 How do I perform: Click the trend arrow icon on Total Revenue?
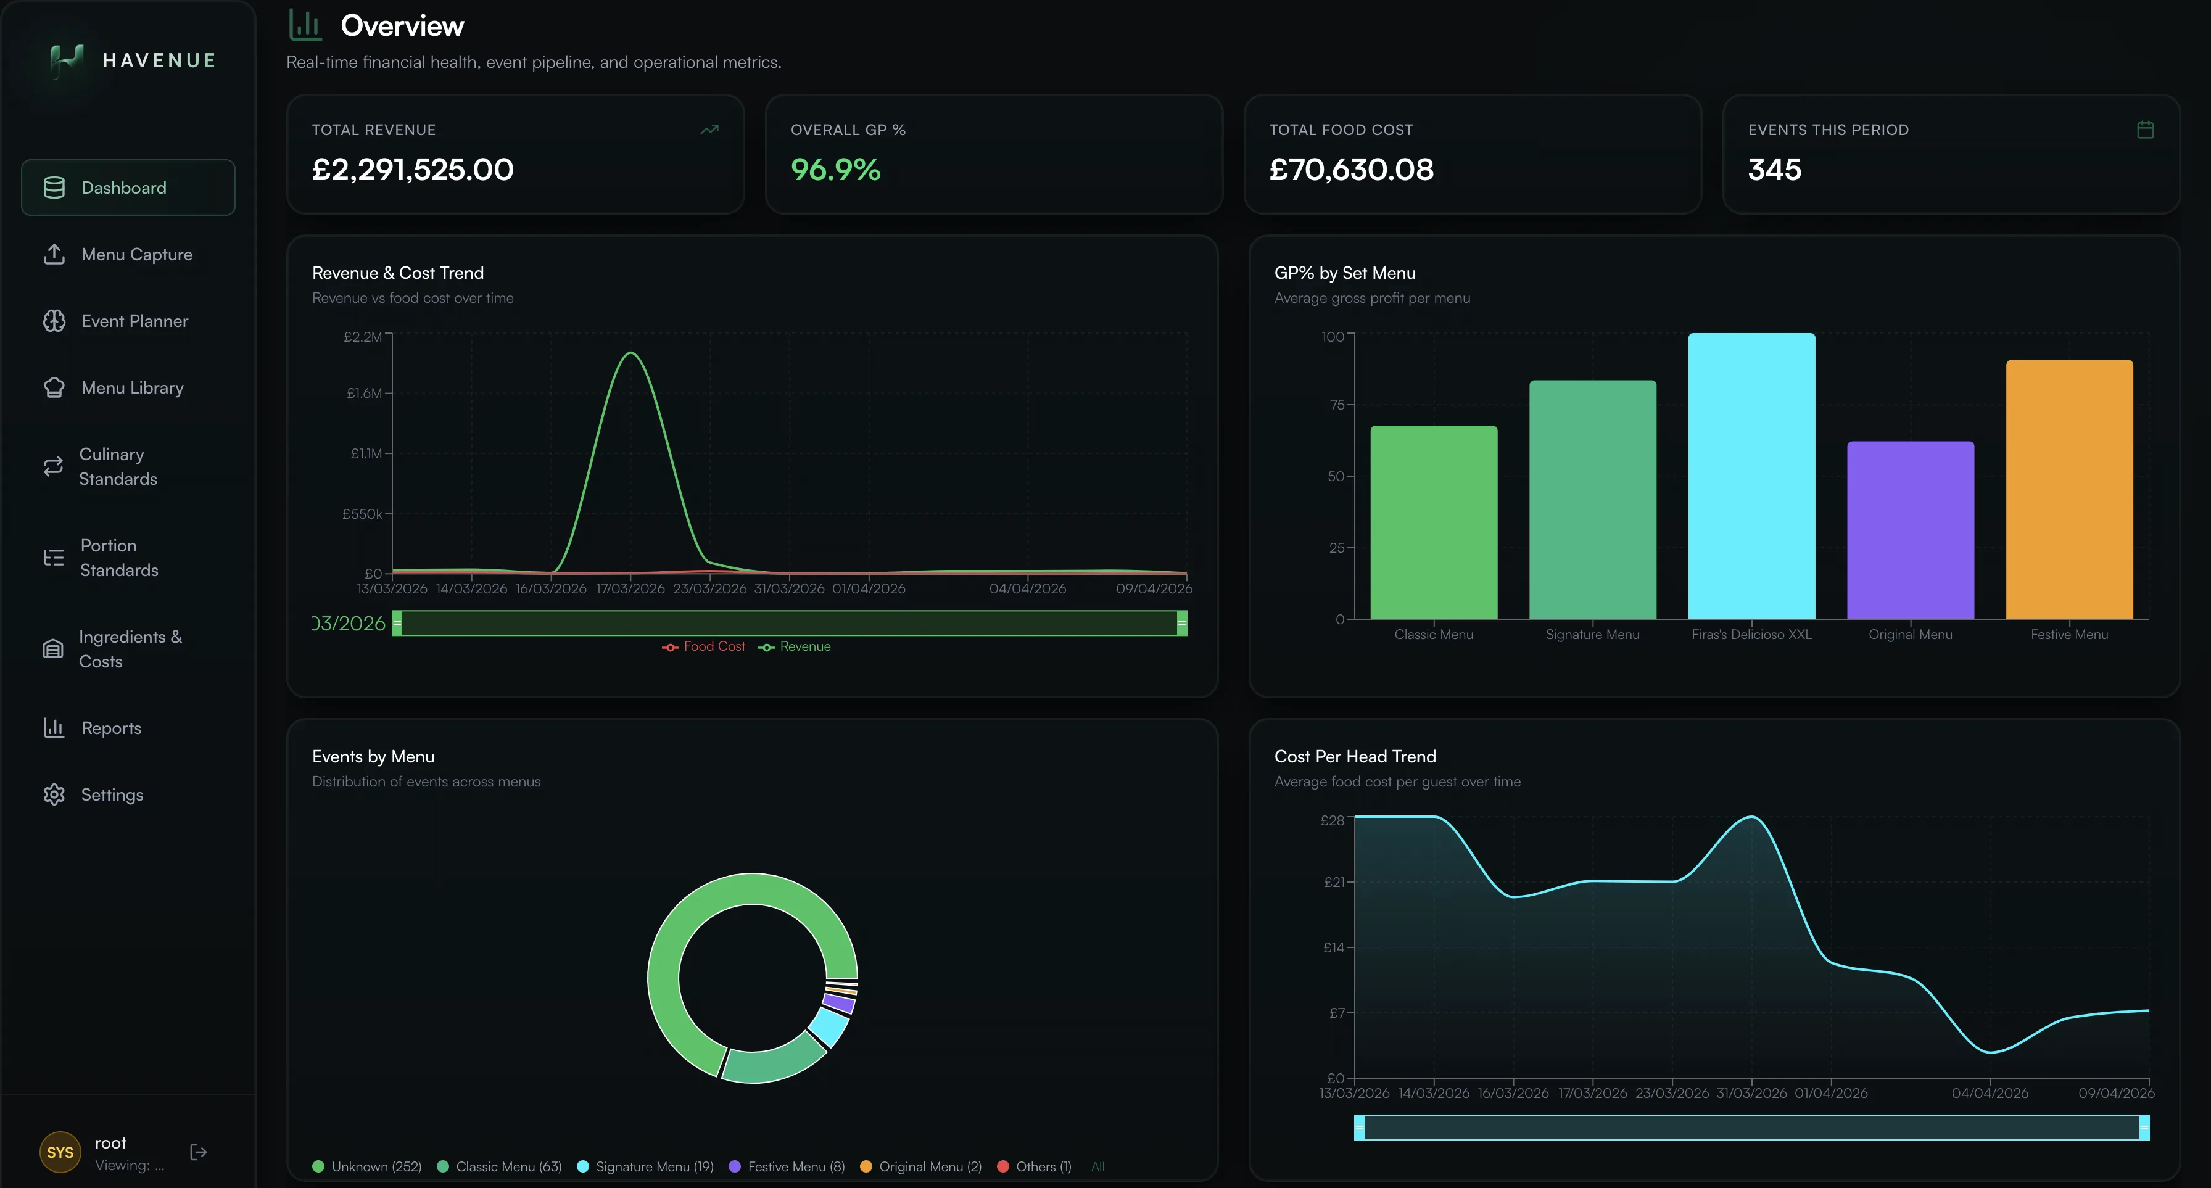pos(709,130)
